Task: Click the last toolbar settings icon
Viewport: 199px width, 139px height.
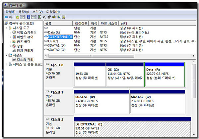Action: click(x=64, y=17)
